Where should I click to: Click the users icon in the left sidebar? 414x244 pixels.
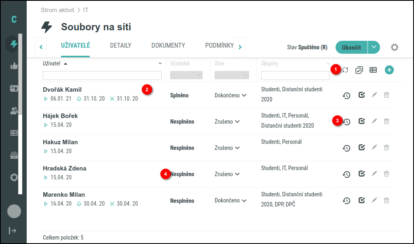tap(13, 110)
